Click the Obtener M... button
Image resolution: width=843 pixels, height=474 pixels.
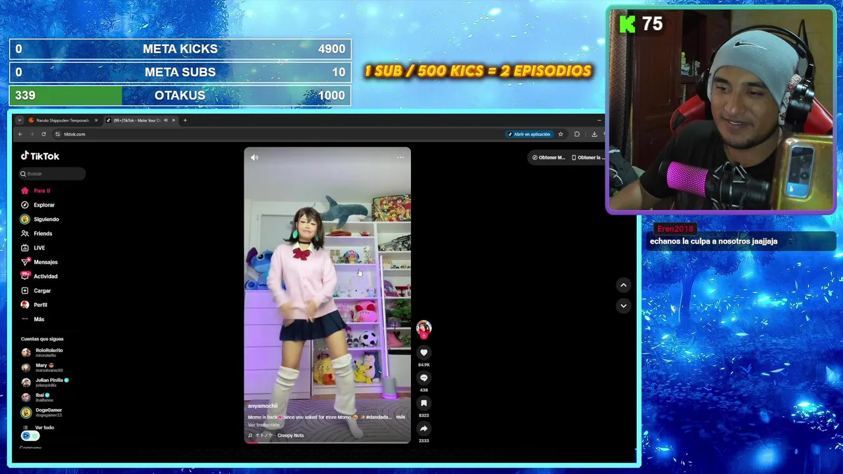pos(549,157)
